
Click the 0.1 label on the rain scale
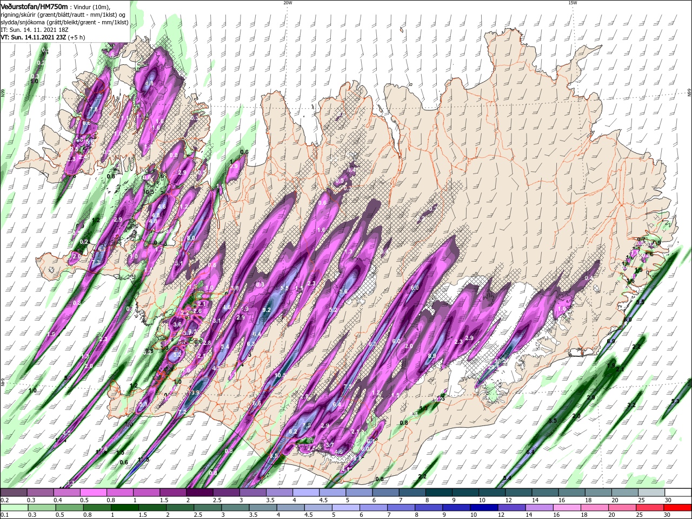(4, 516)
